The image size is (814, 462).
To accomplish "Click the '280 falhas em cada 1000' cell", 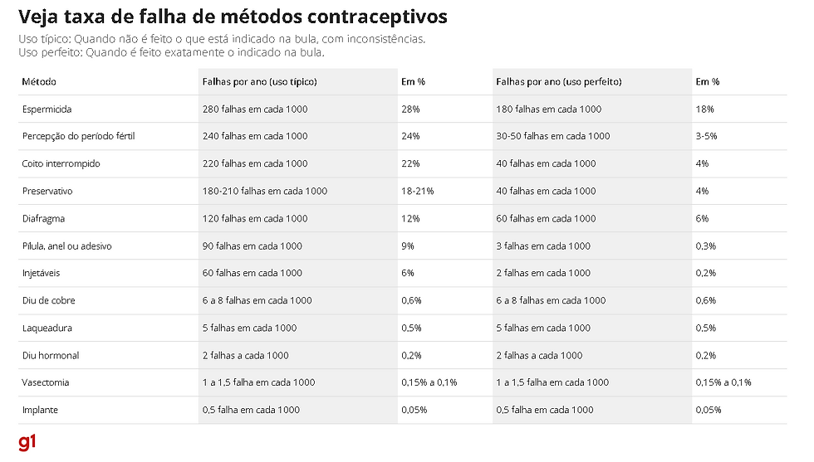I will tap(255, 109).
